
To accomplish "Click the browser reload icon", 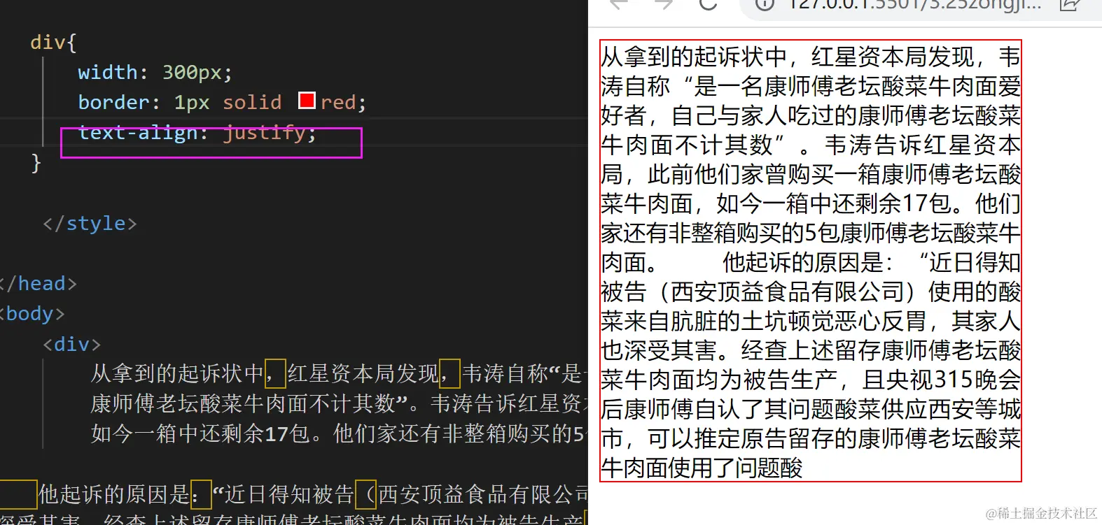I will 708,4.
